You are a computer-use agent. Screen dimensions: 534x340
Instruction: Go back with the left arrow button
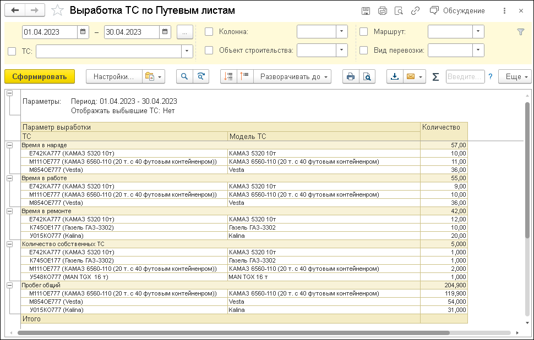[x=15, y=10]
